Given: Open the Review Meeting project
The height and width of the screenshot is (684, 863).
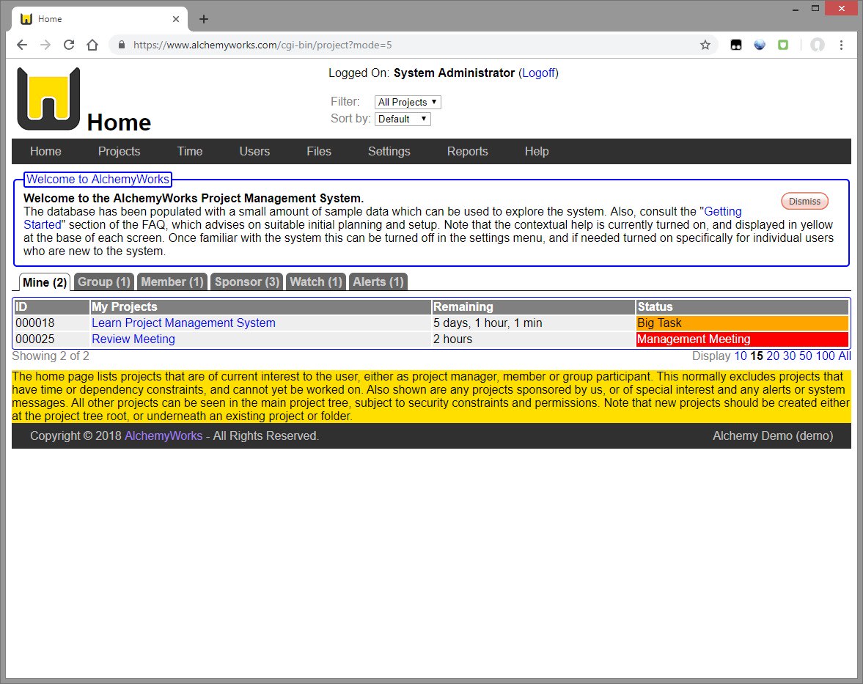Looking at the screenshot, I should tap(133, 339).
